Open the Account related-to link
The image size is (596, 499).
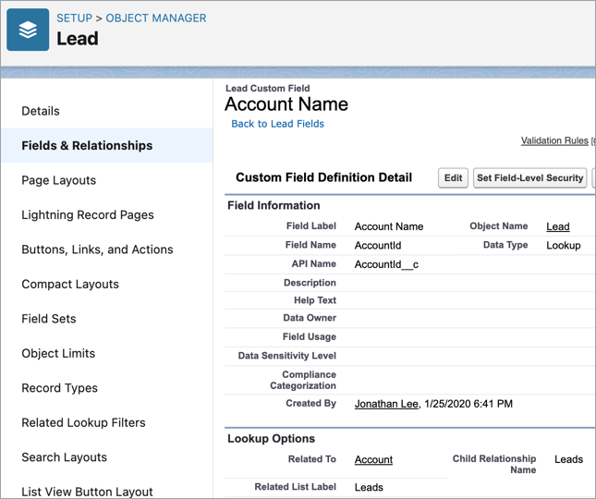(x=373, y=459)
